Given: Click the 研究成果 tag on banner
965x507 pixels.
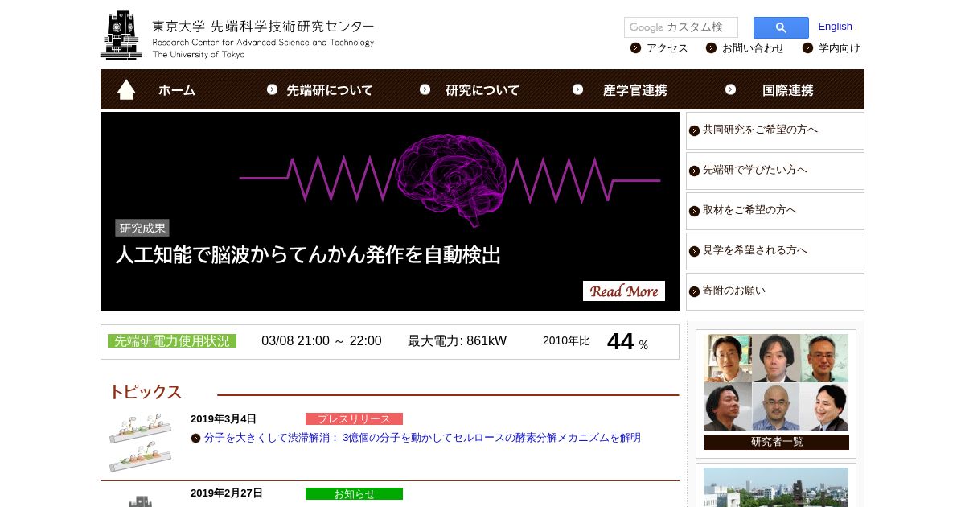Looking at the screenshot, I should coord(142,228).
